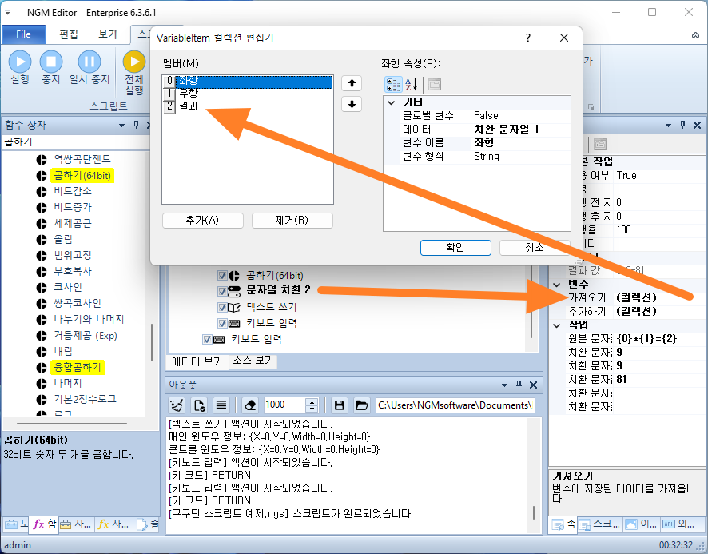This screenshot has height=554, width=708.
Task: Switch to 에디터 보기 tab
Action: [x=197, y=361]
